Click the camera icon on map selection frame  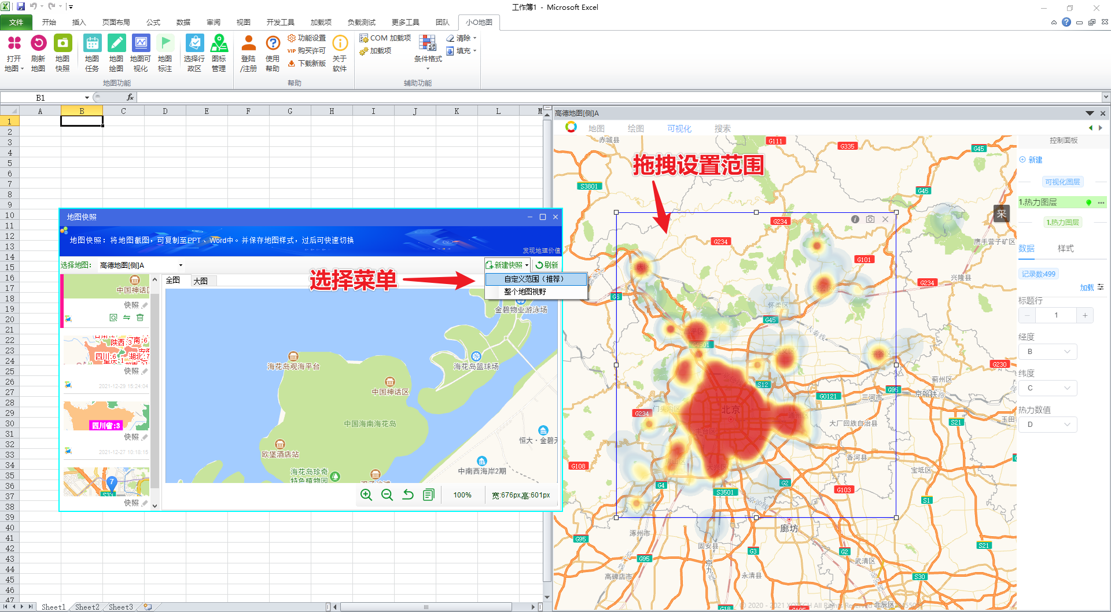pos(870,219)
